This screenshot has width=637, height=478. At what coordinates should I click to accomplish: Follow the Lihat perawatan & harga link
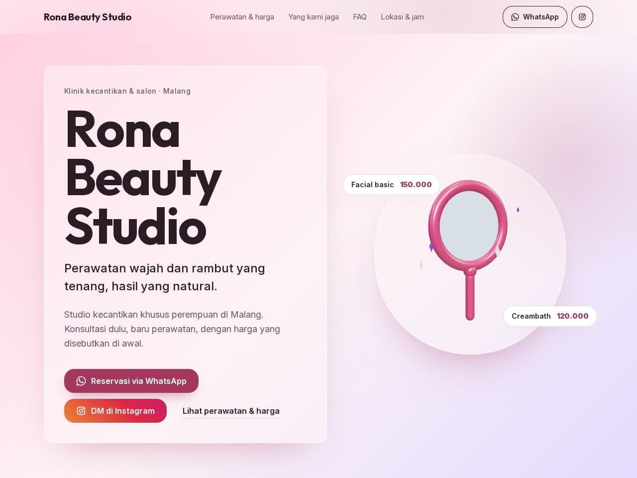pyautogui.click(x=231, y=411)
